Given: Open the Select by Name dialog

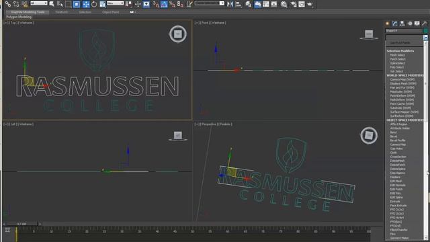Looking at the screenshot, I should (x=60, y=4).
